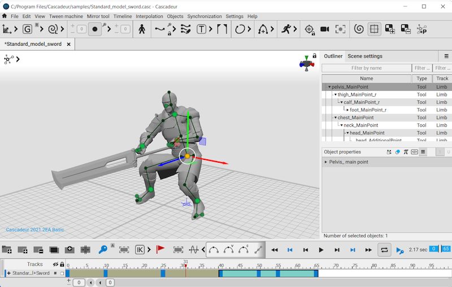
Task: Click the Filter by name input field
Action: click(367, 68)
